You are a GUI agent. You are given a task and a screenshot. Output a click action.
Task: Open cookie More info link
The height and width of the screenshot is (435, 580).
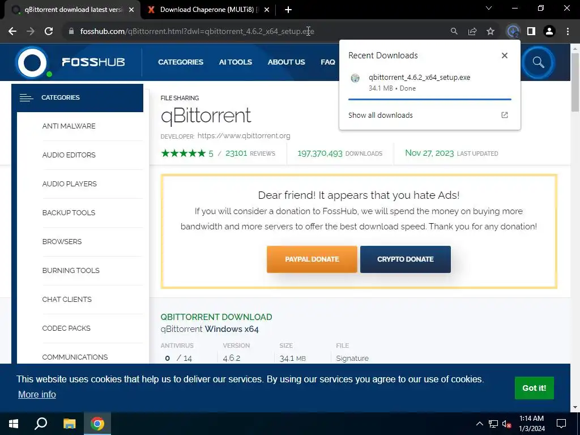pos(37,394)
